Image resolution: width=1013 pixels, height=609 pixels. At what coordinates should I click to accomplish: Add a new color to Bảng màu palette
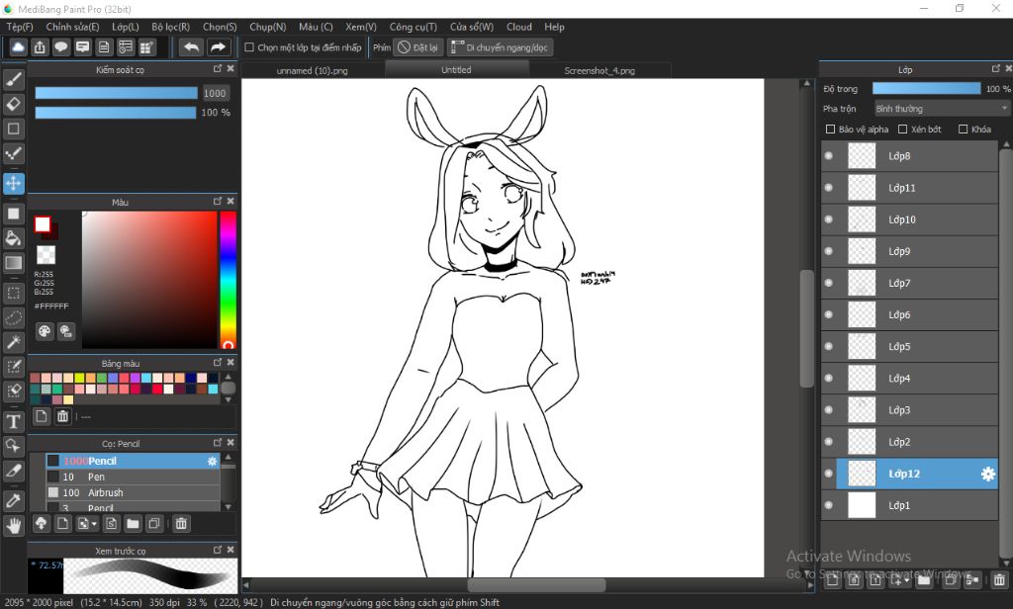[42, 416]
